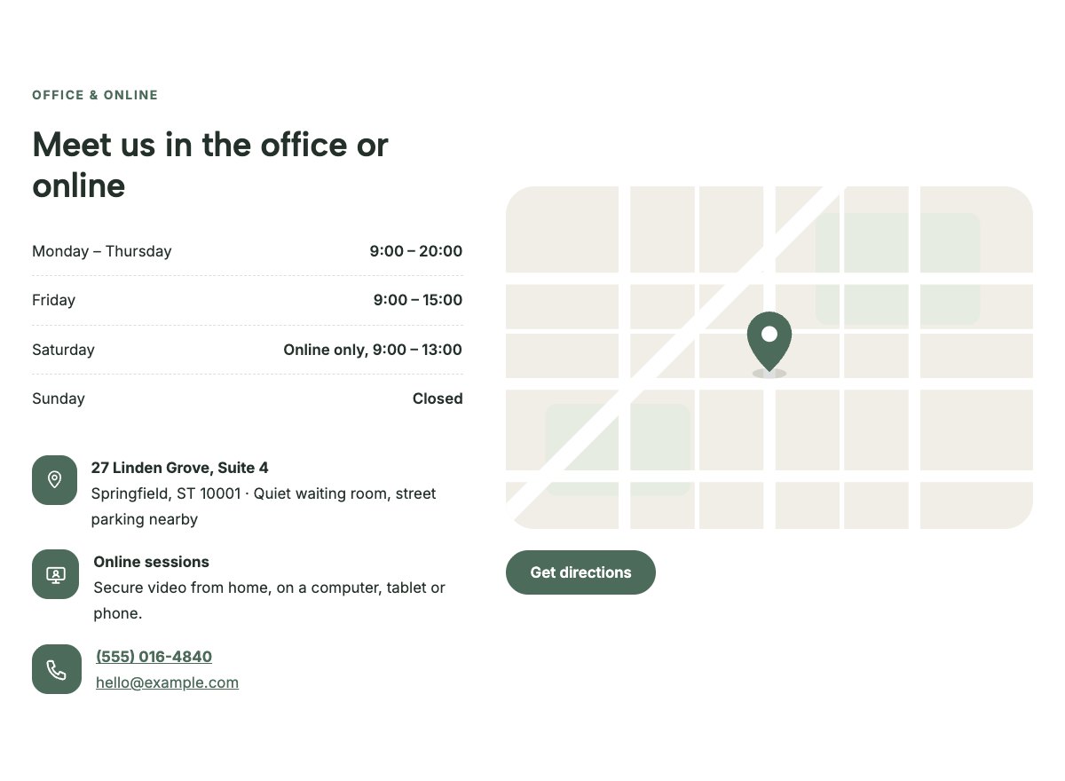Click the stylized street map image
1065x781 pixels.
[769, 358]
